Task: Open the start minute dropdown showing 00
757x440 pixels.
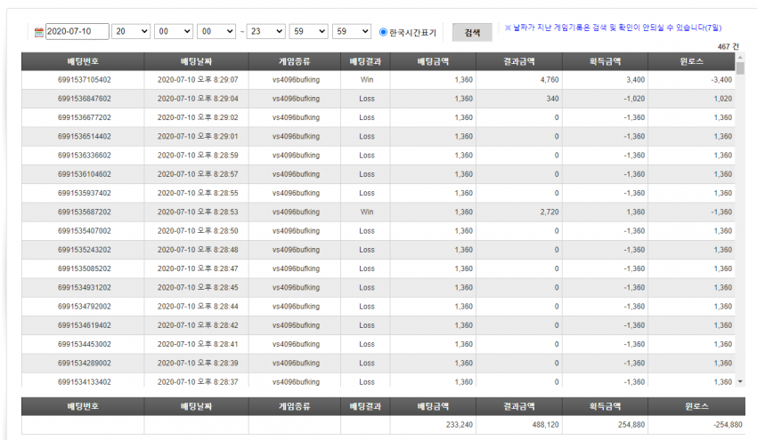Action: coord(174,31)
